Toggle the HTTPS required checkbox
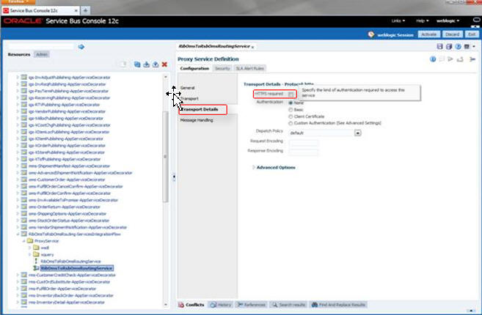Image resolution: width=482 pixels, height=315 pixels. [x=291, y=94]
